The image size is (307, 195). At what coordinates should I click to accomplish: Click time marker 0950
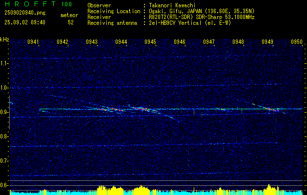297,42
